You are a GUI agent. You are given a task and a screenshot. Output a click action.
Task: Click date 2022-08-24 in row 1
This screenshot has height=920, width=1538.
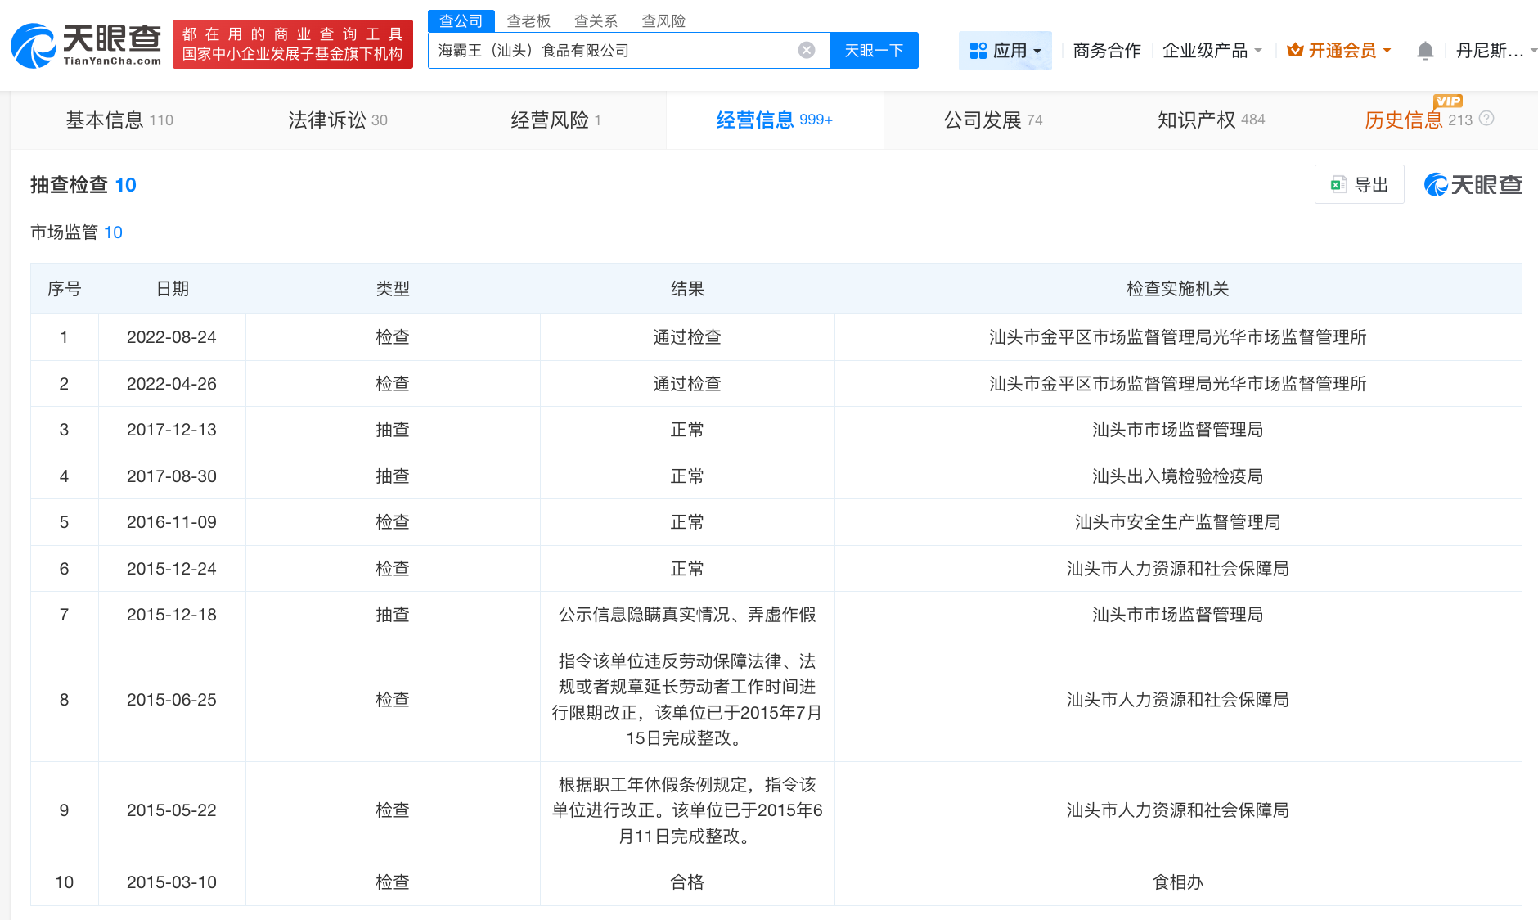click(x=172, y=337)
